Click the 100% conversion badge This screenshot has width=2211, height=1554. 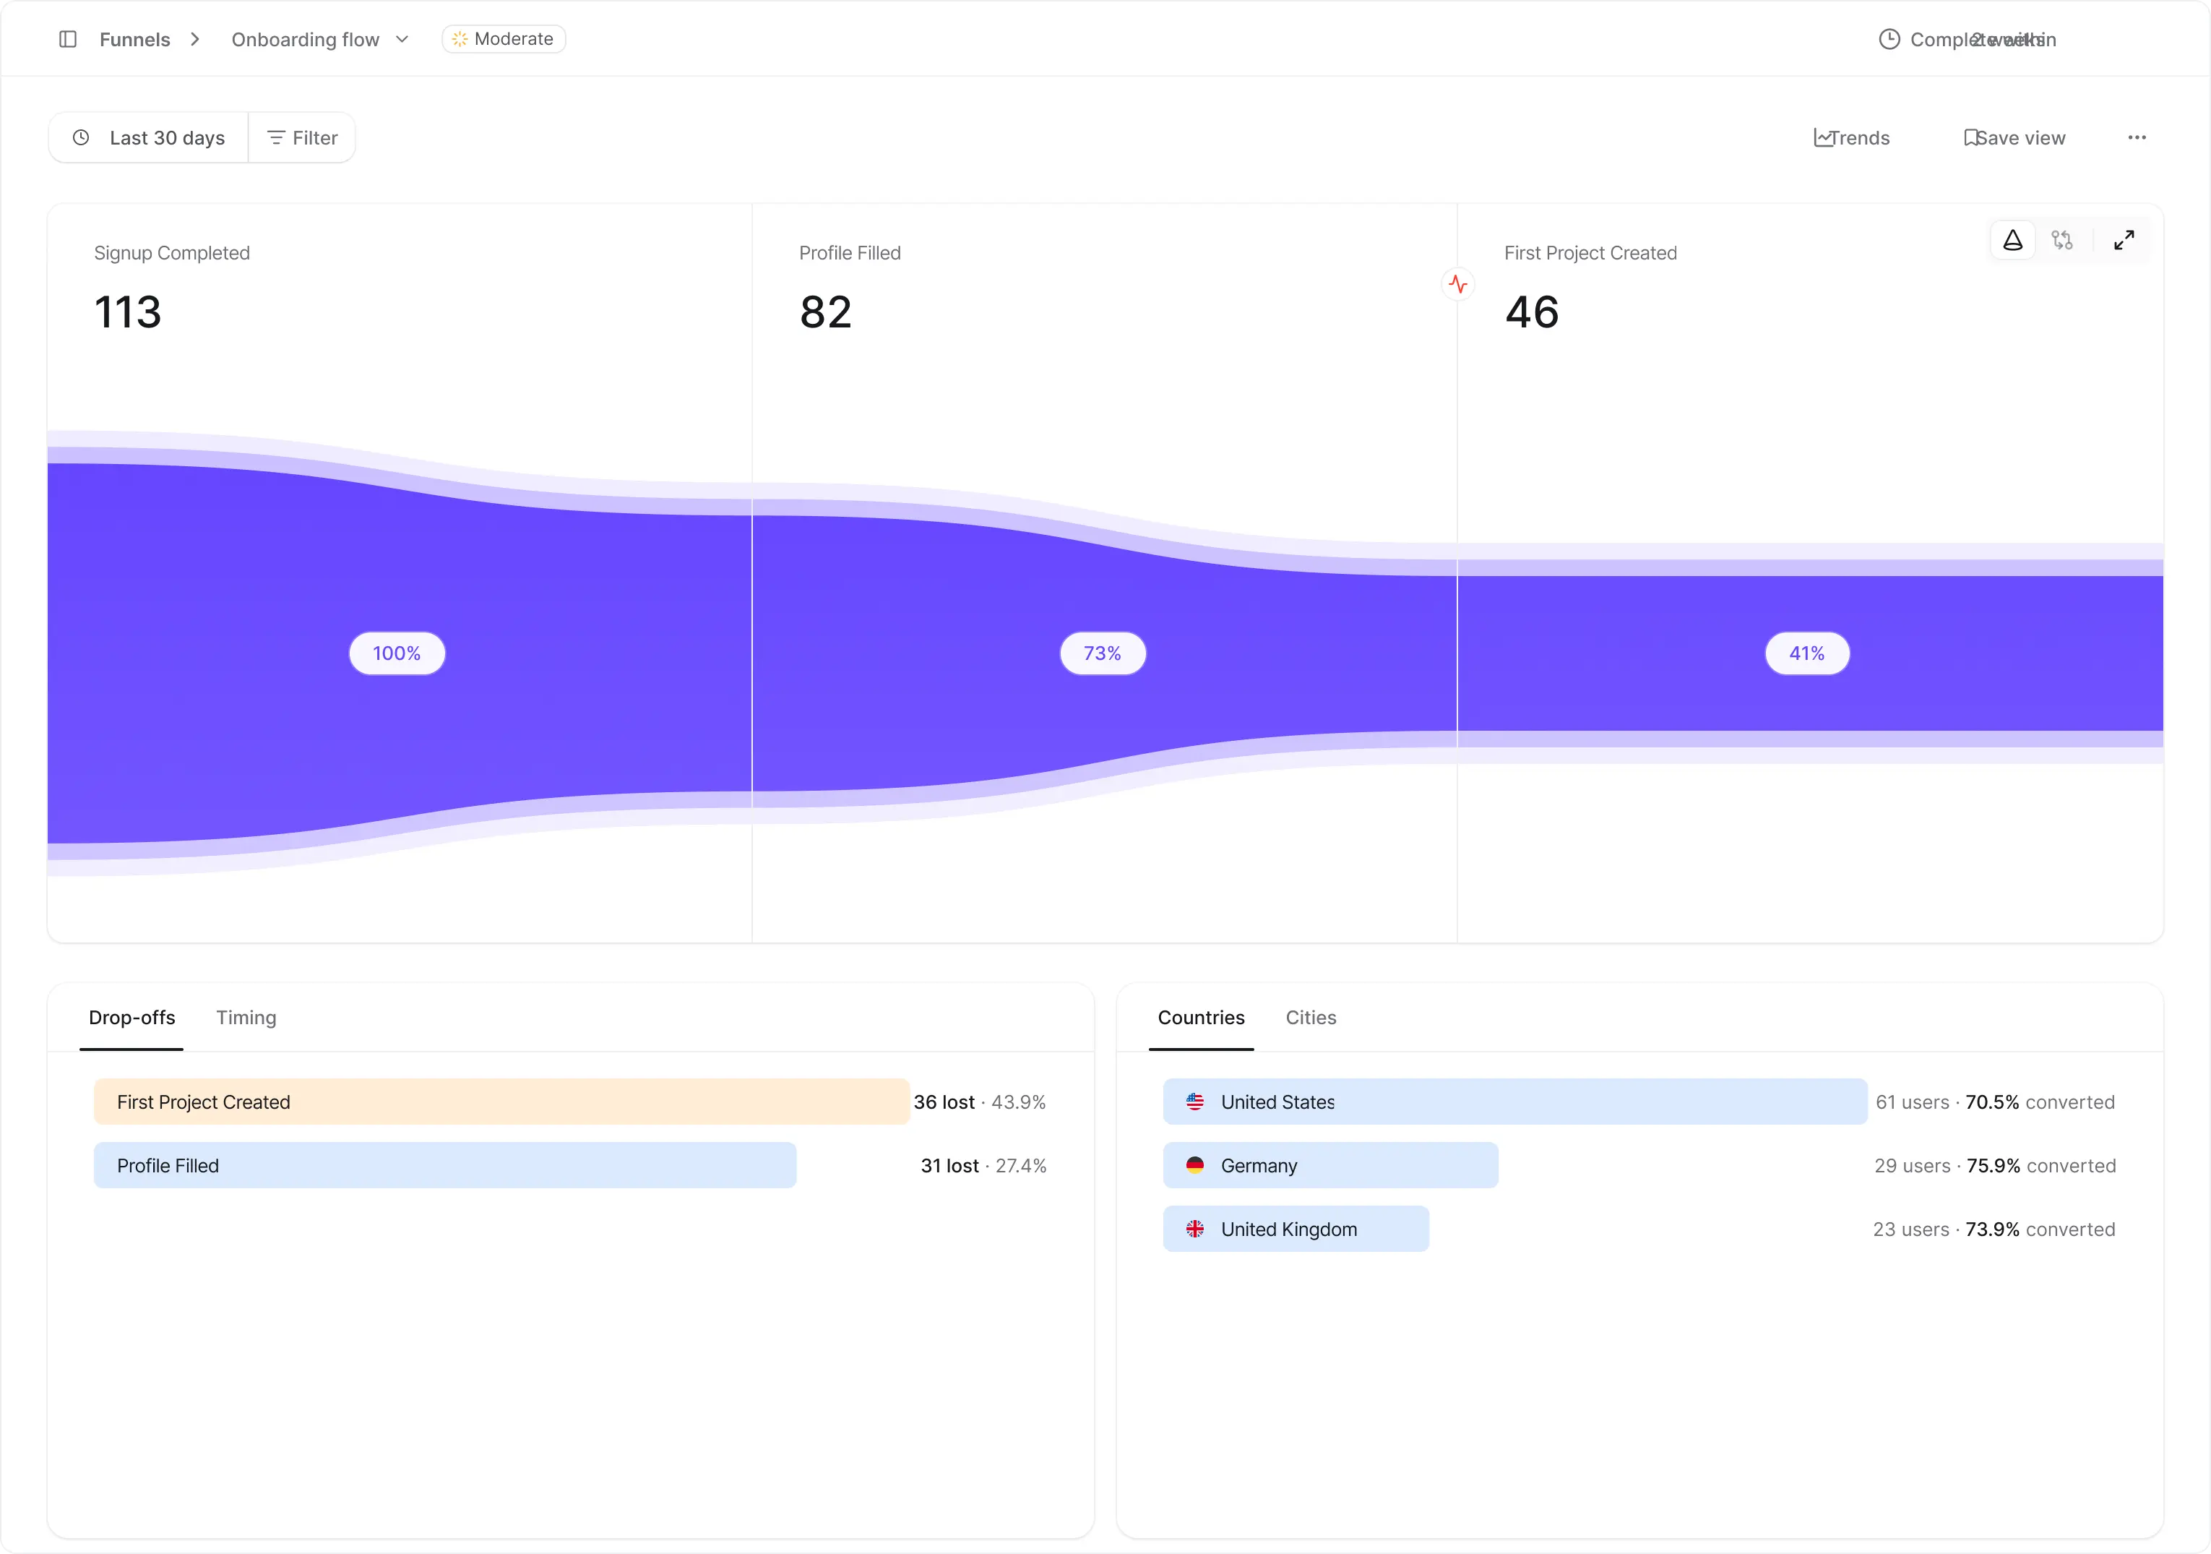[397, 653]
